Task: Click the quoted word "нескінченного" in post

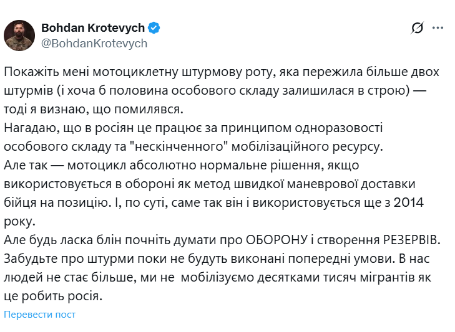Action: point(179,146)
